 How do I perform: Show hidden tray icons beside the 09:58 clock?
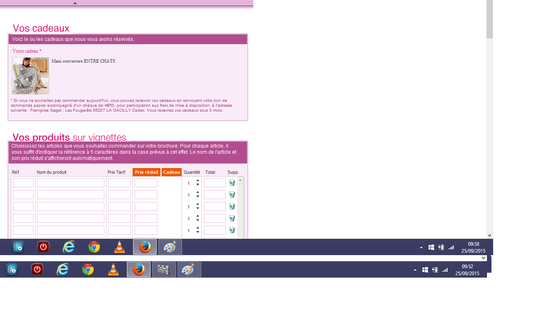(422, 247)
